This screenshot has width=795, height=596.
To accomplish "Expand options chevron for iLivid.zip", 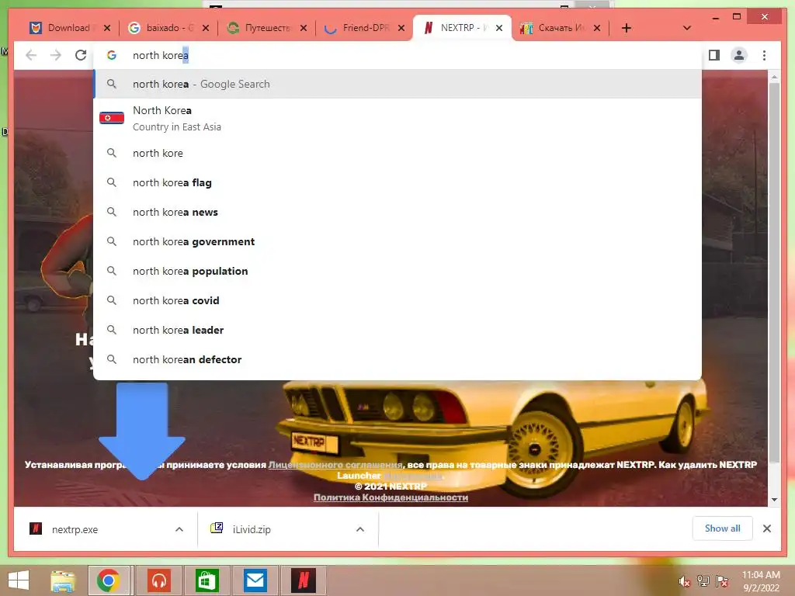I will pos(360,529).
